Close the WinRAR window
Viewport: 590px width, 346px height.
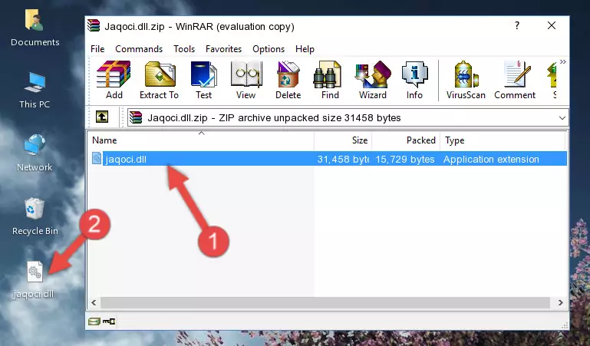[551, 25]
